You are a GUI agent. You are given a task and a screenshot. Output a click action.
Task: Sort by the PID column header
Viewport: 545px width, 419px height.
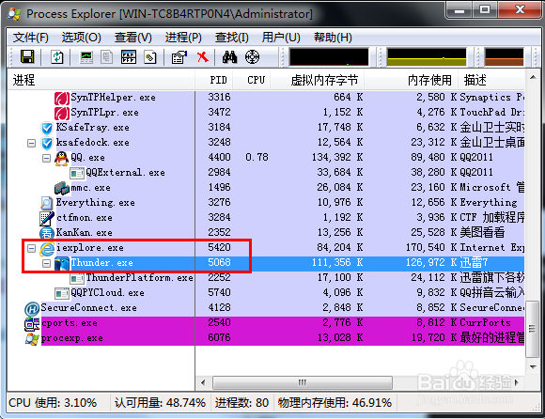[214, 80]
